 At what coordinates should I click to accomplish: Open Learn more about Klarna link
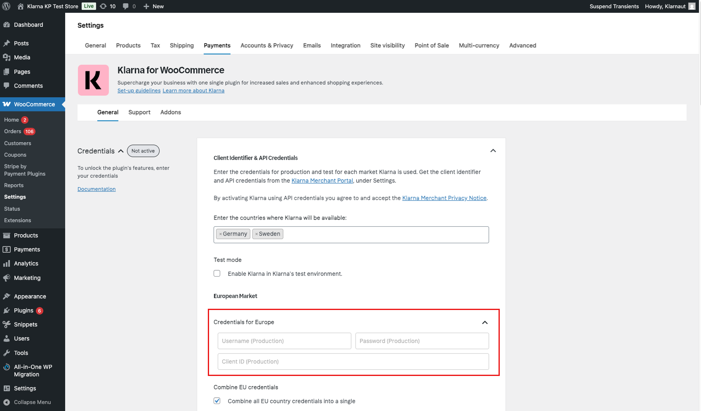(193, 91)
